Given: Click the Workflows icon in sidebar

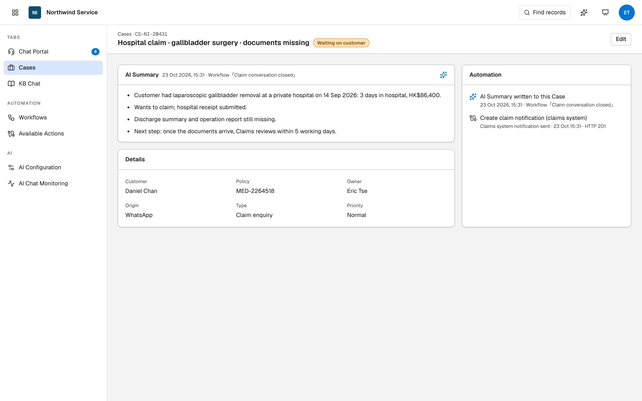Looking at the screenshot, I should pos(11,118).
